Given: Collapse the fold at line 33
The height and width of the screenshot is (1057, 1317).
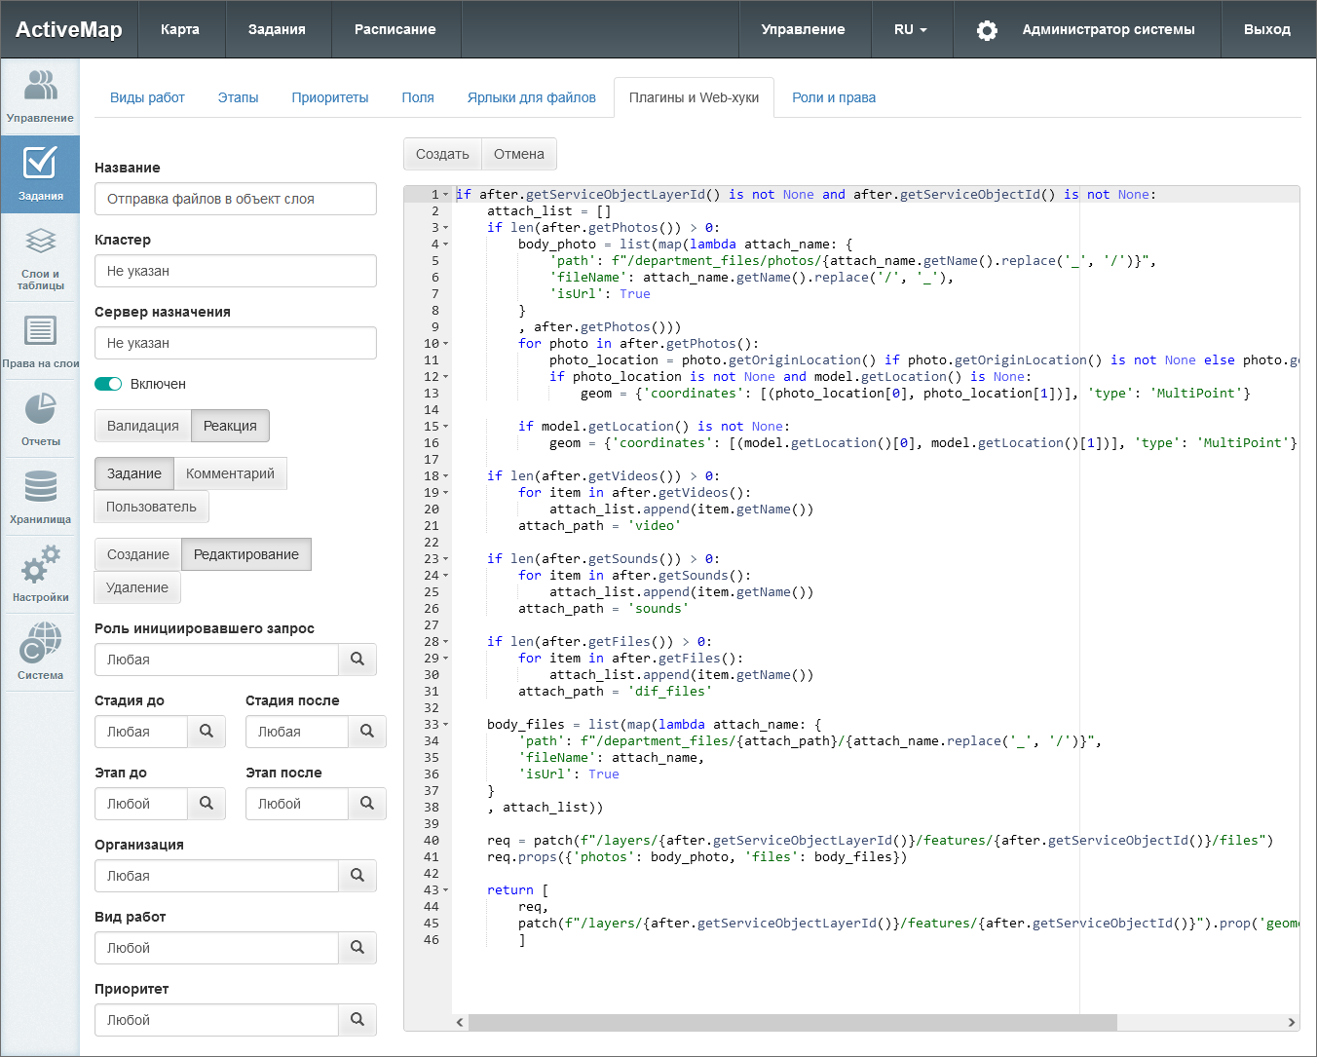Looking at the screenshot, I should pyautogui.click(x=446, y=725).
